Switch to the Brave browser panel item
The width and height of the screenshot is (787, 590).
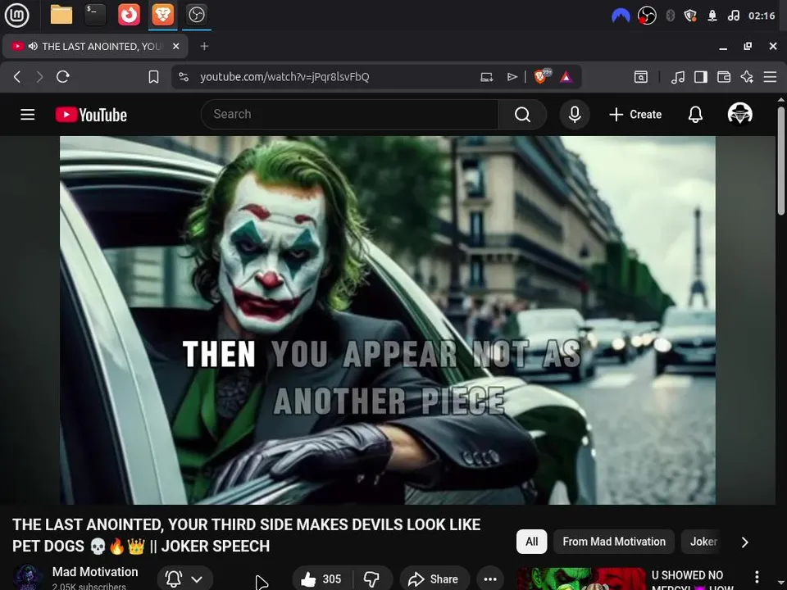162,15
